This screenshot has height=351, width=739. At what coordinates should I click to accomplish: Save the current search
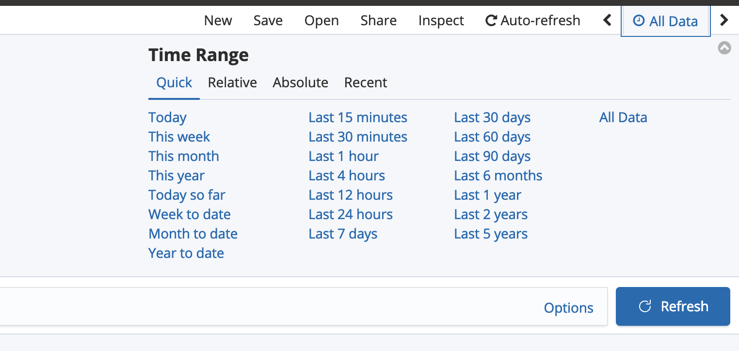click(x=268, y=20)
